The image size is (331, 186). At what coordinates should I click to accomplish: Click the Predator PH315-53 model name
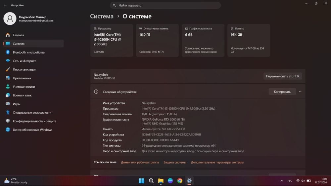[104, 78]
